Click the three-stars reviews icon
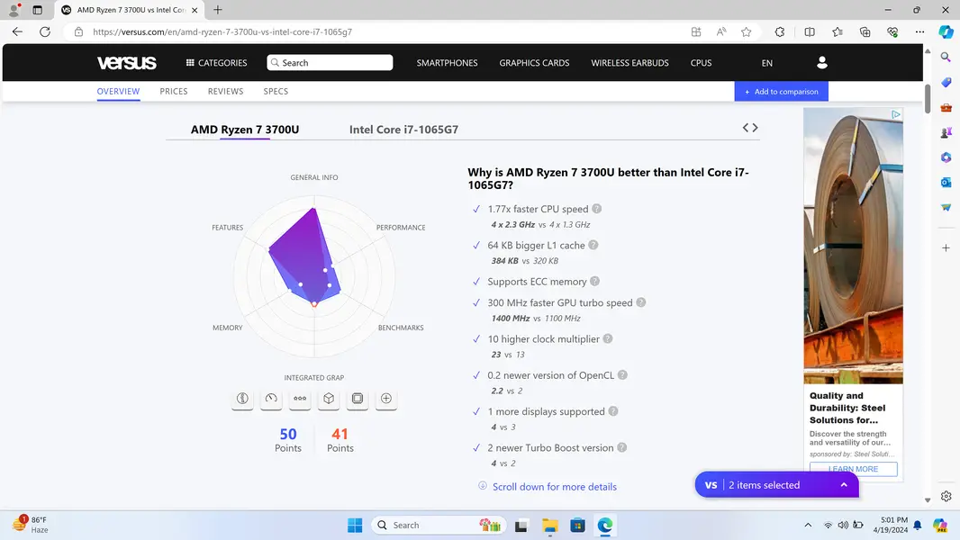The height and width of the screenshot is (540, 960). 300,399
